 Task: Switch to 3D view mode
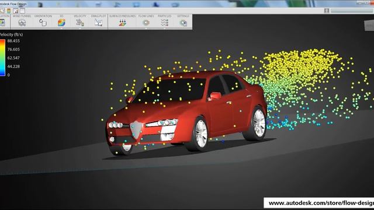(x=61, y=22)
